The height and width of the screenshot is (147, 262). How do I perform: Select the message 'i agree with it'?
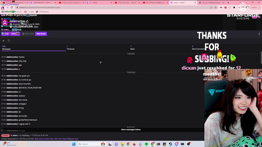click(25, 124)
